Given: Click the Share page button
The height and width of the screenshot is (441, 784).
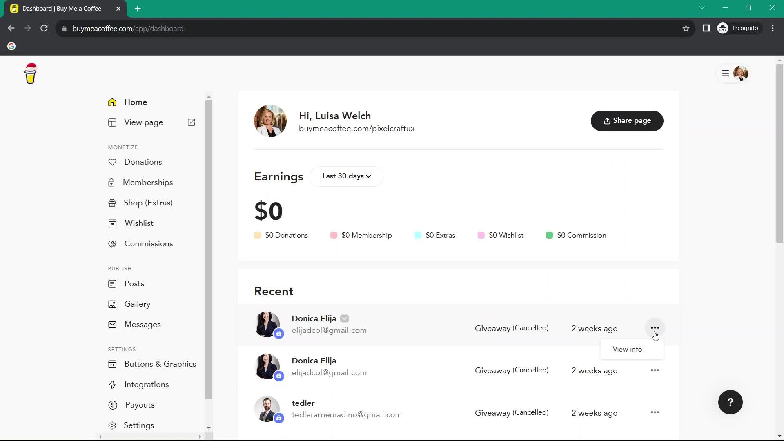Looking at the screenshot, I should (626, 120).
